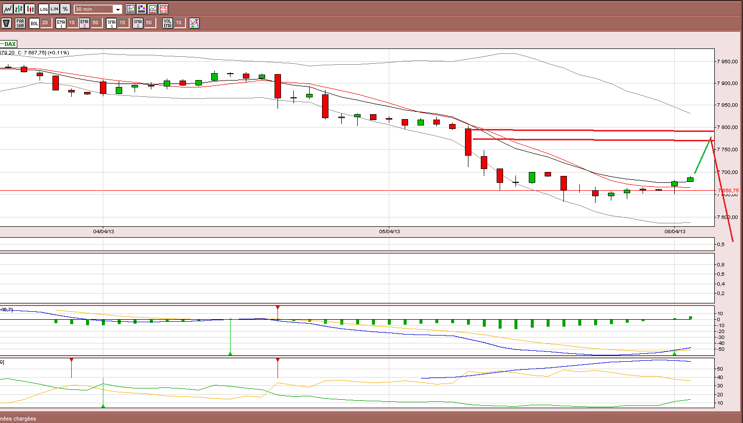Select bar chart (OHLC) display mode
Screen dimensions: 743x423
pos(19,9)
